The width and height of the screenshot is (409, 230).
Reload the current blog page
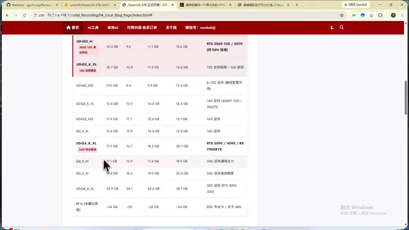[x=25, y=15]
